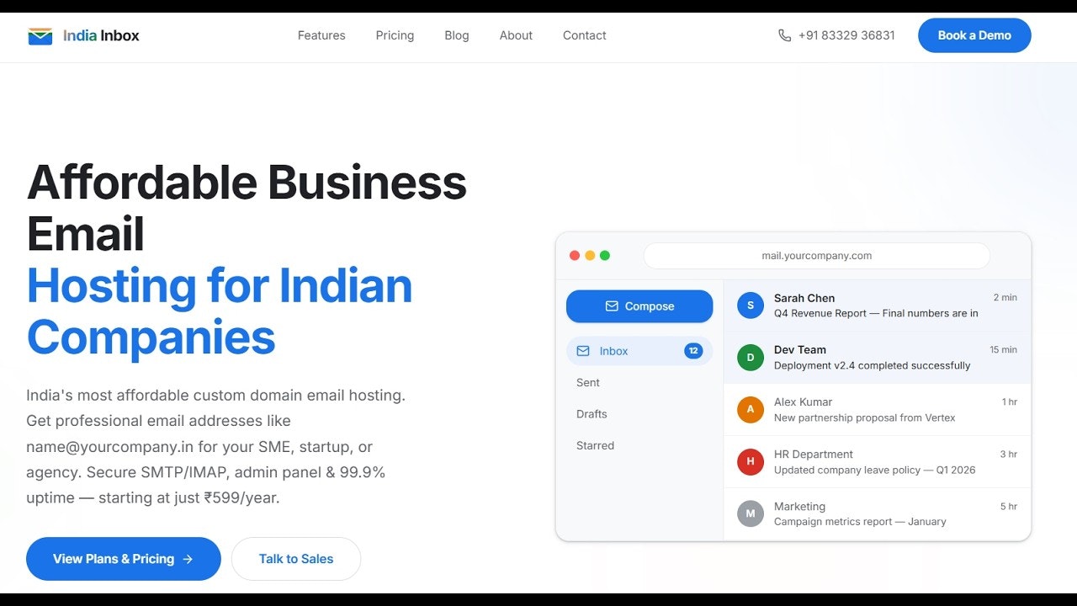
Task: Click the India Inbox brand name
Action: point(101,35)
